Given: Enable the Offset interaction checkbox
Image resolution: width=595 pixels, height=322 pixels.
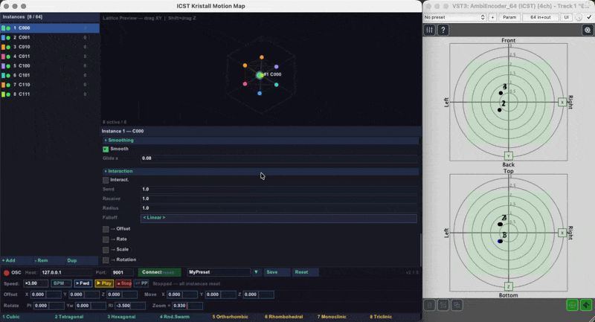Looking at the screenshot, I should (x=106, y=229).
